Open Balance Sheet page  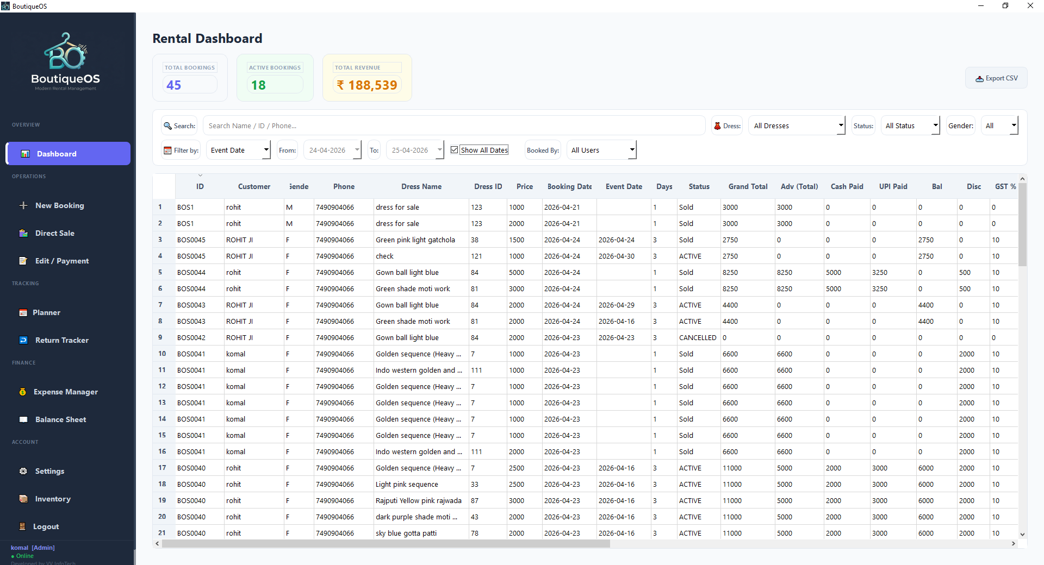click(68, 419)
